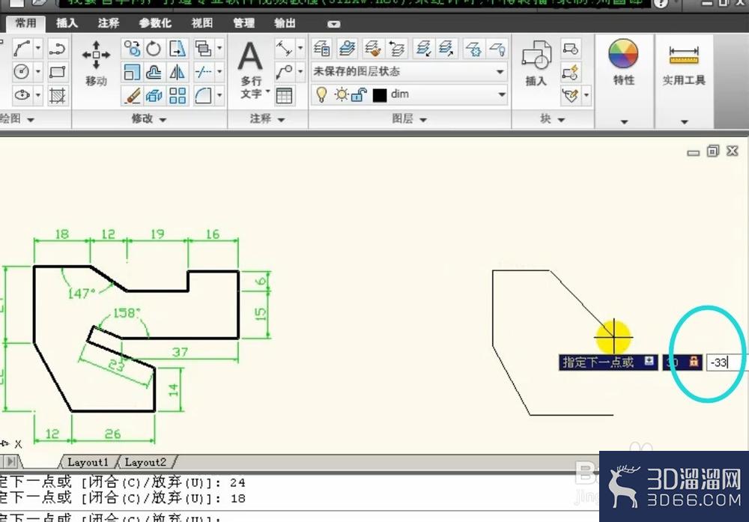Select the Move (移动) tool
Viewport: 749px width, 522px height.
96,63
